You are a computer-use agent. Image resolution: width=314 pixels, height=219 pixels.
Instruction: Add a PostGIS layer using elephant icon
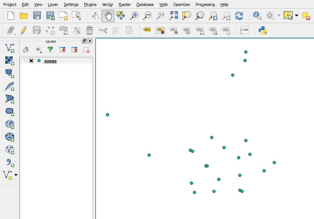tap(9, 73)
